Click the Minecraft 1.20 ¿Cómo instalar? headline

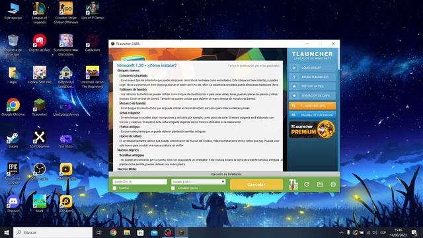click(x=147, y=65)
